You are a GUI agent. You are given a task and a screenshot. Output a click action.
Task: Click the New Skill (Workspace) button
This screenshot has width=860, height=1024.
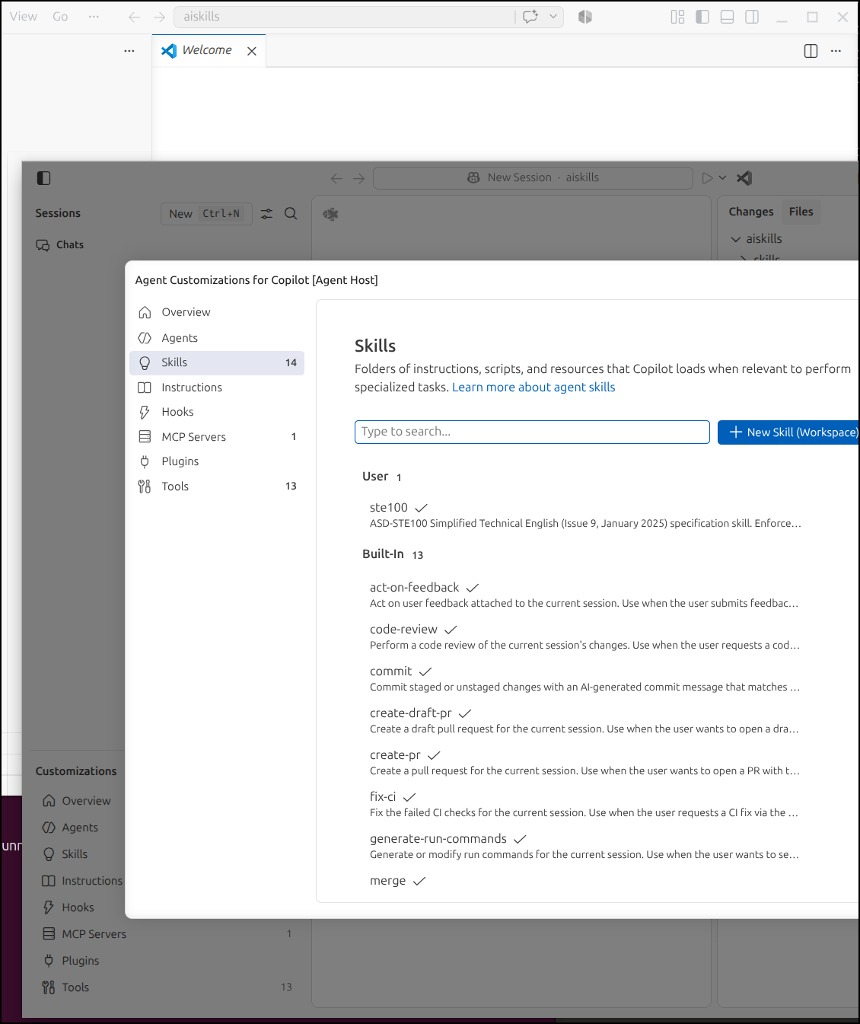[789, 432]
